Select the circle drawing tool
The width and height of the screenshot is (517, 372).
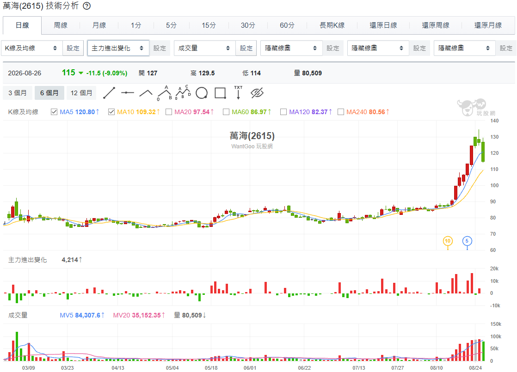point(202,93)
